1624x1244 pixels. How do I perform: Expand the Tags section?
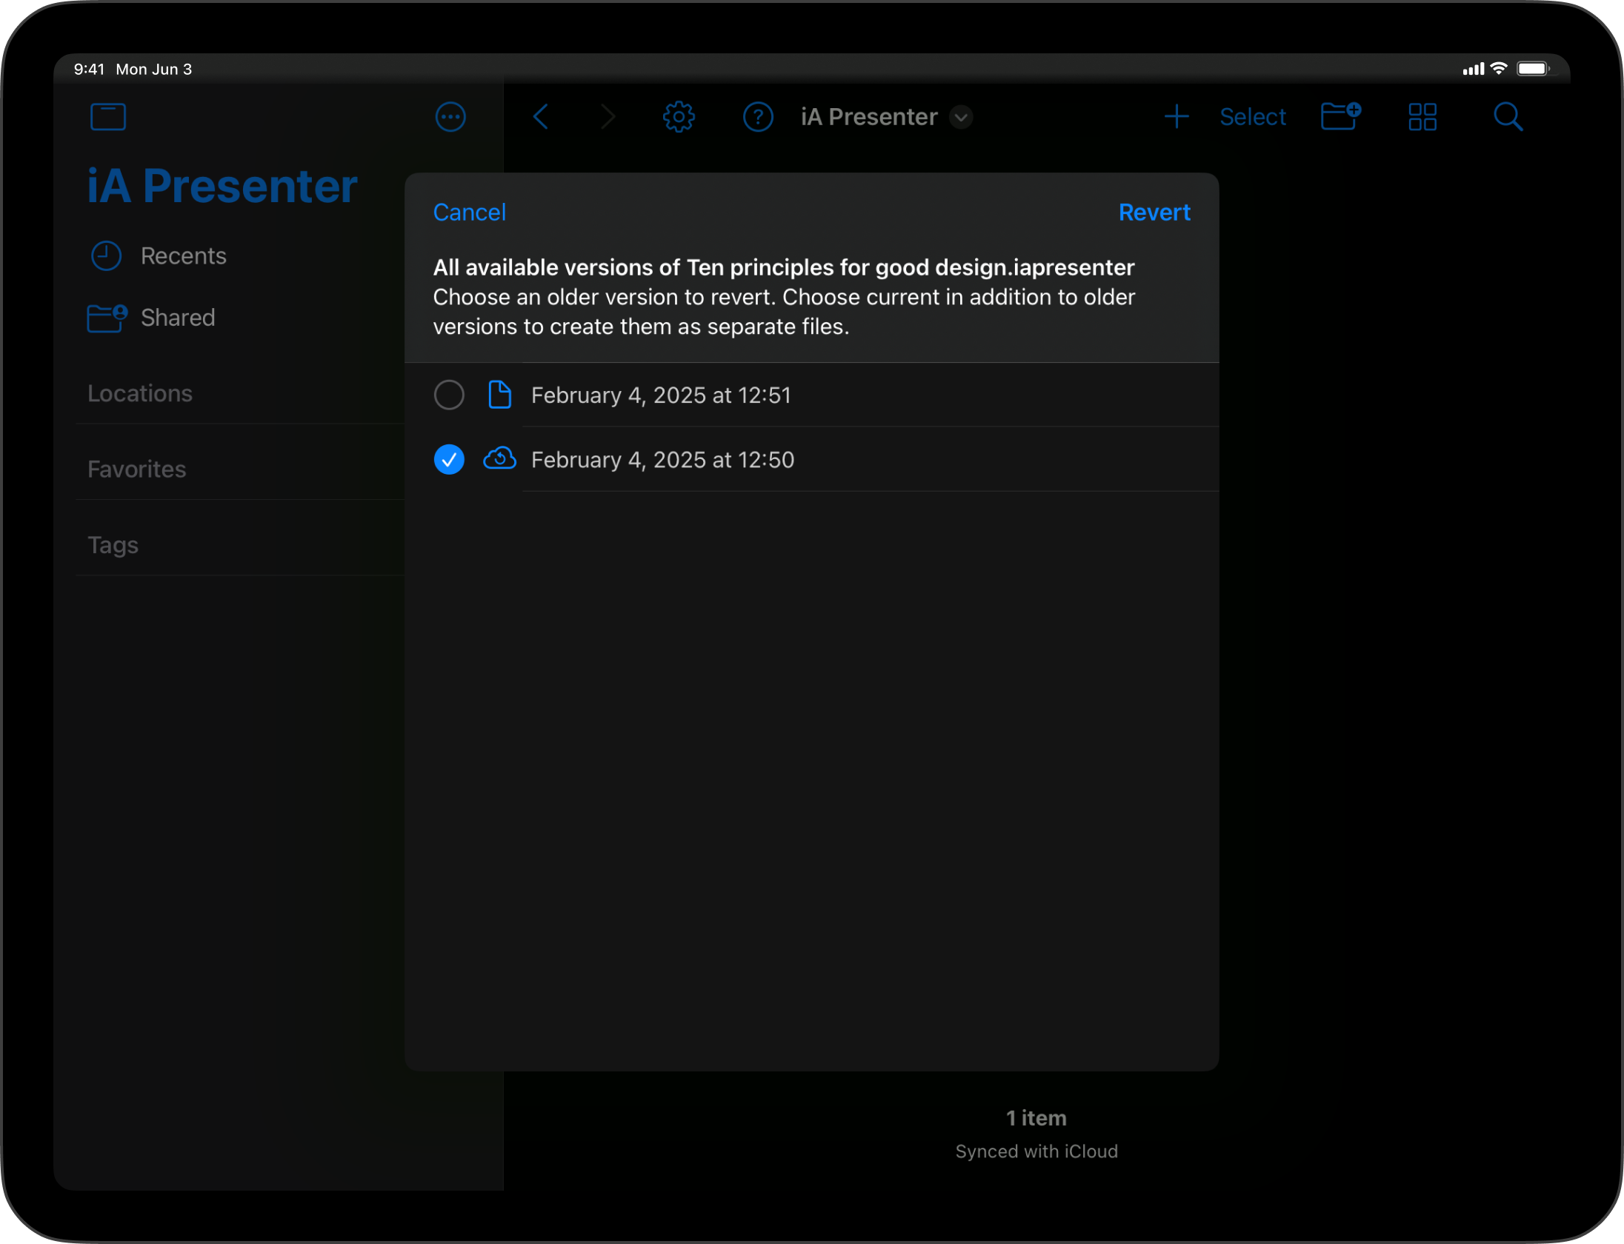113,545
